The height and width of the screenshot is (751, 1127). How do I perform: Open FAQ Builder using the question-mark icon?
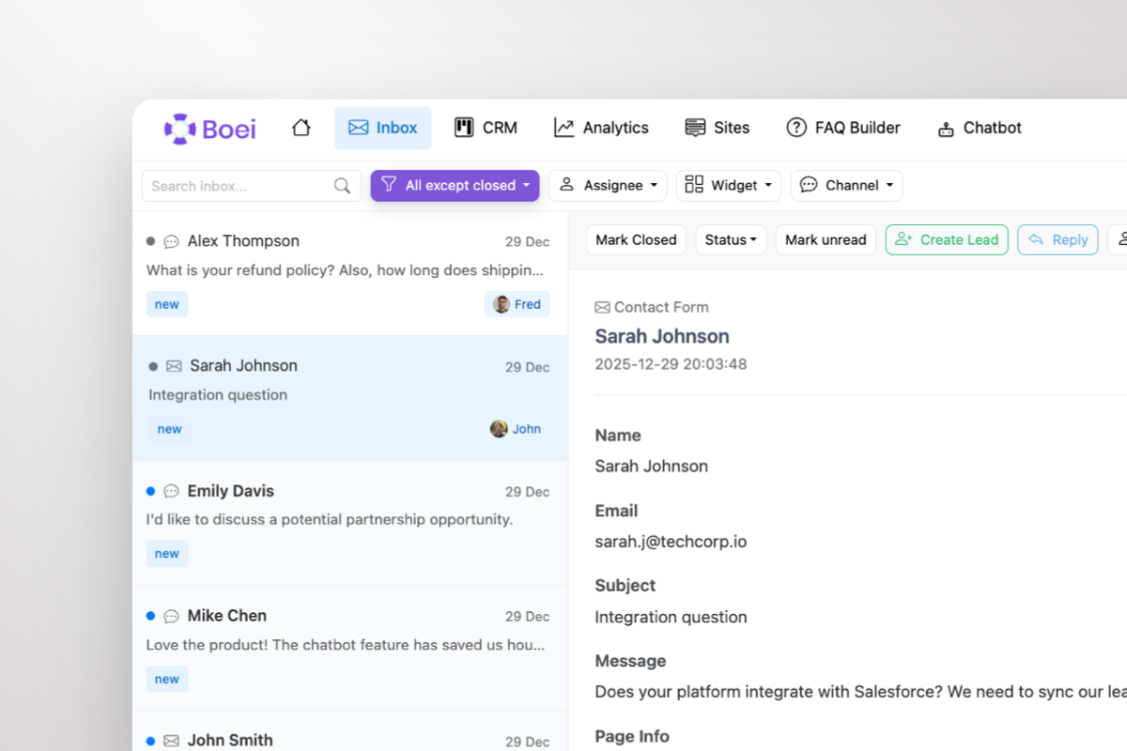[796, 127]
